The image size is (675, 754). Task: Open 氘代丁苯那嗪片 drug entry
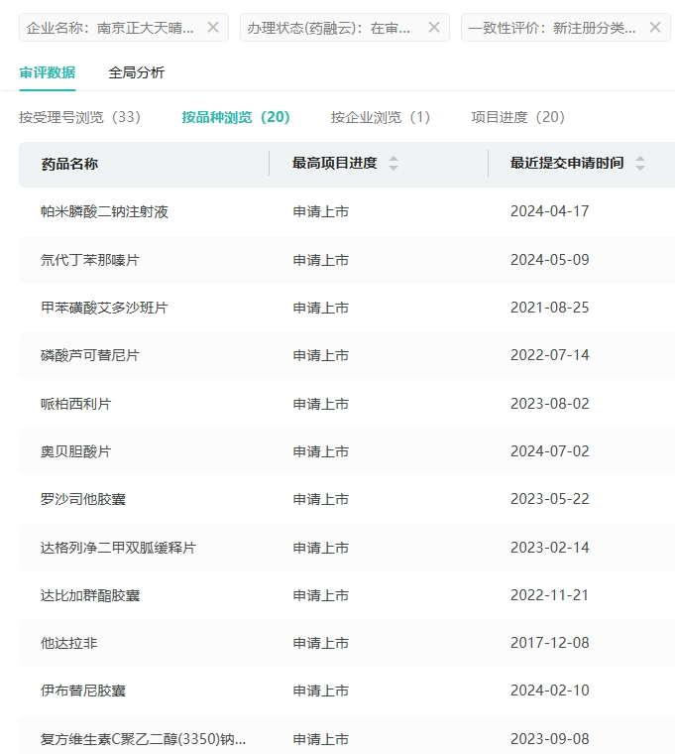click(90, 260)
